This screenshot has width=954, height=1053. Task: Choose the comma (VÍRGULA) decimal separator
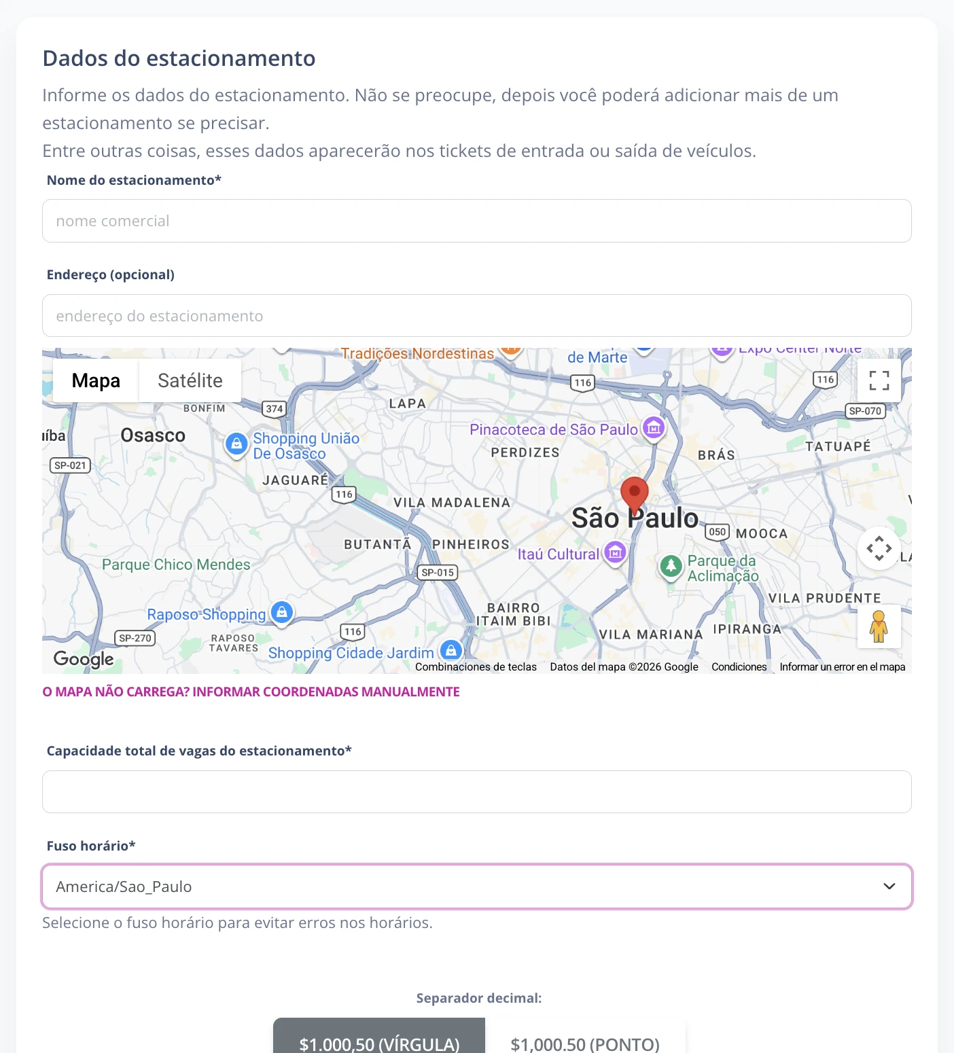pos(379,1039)
